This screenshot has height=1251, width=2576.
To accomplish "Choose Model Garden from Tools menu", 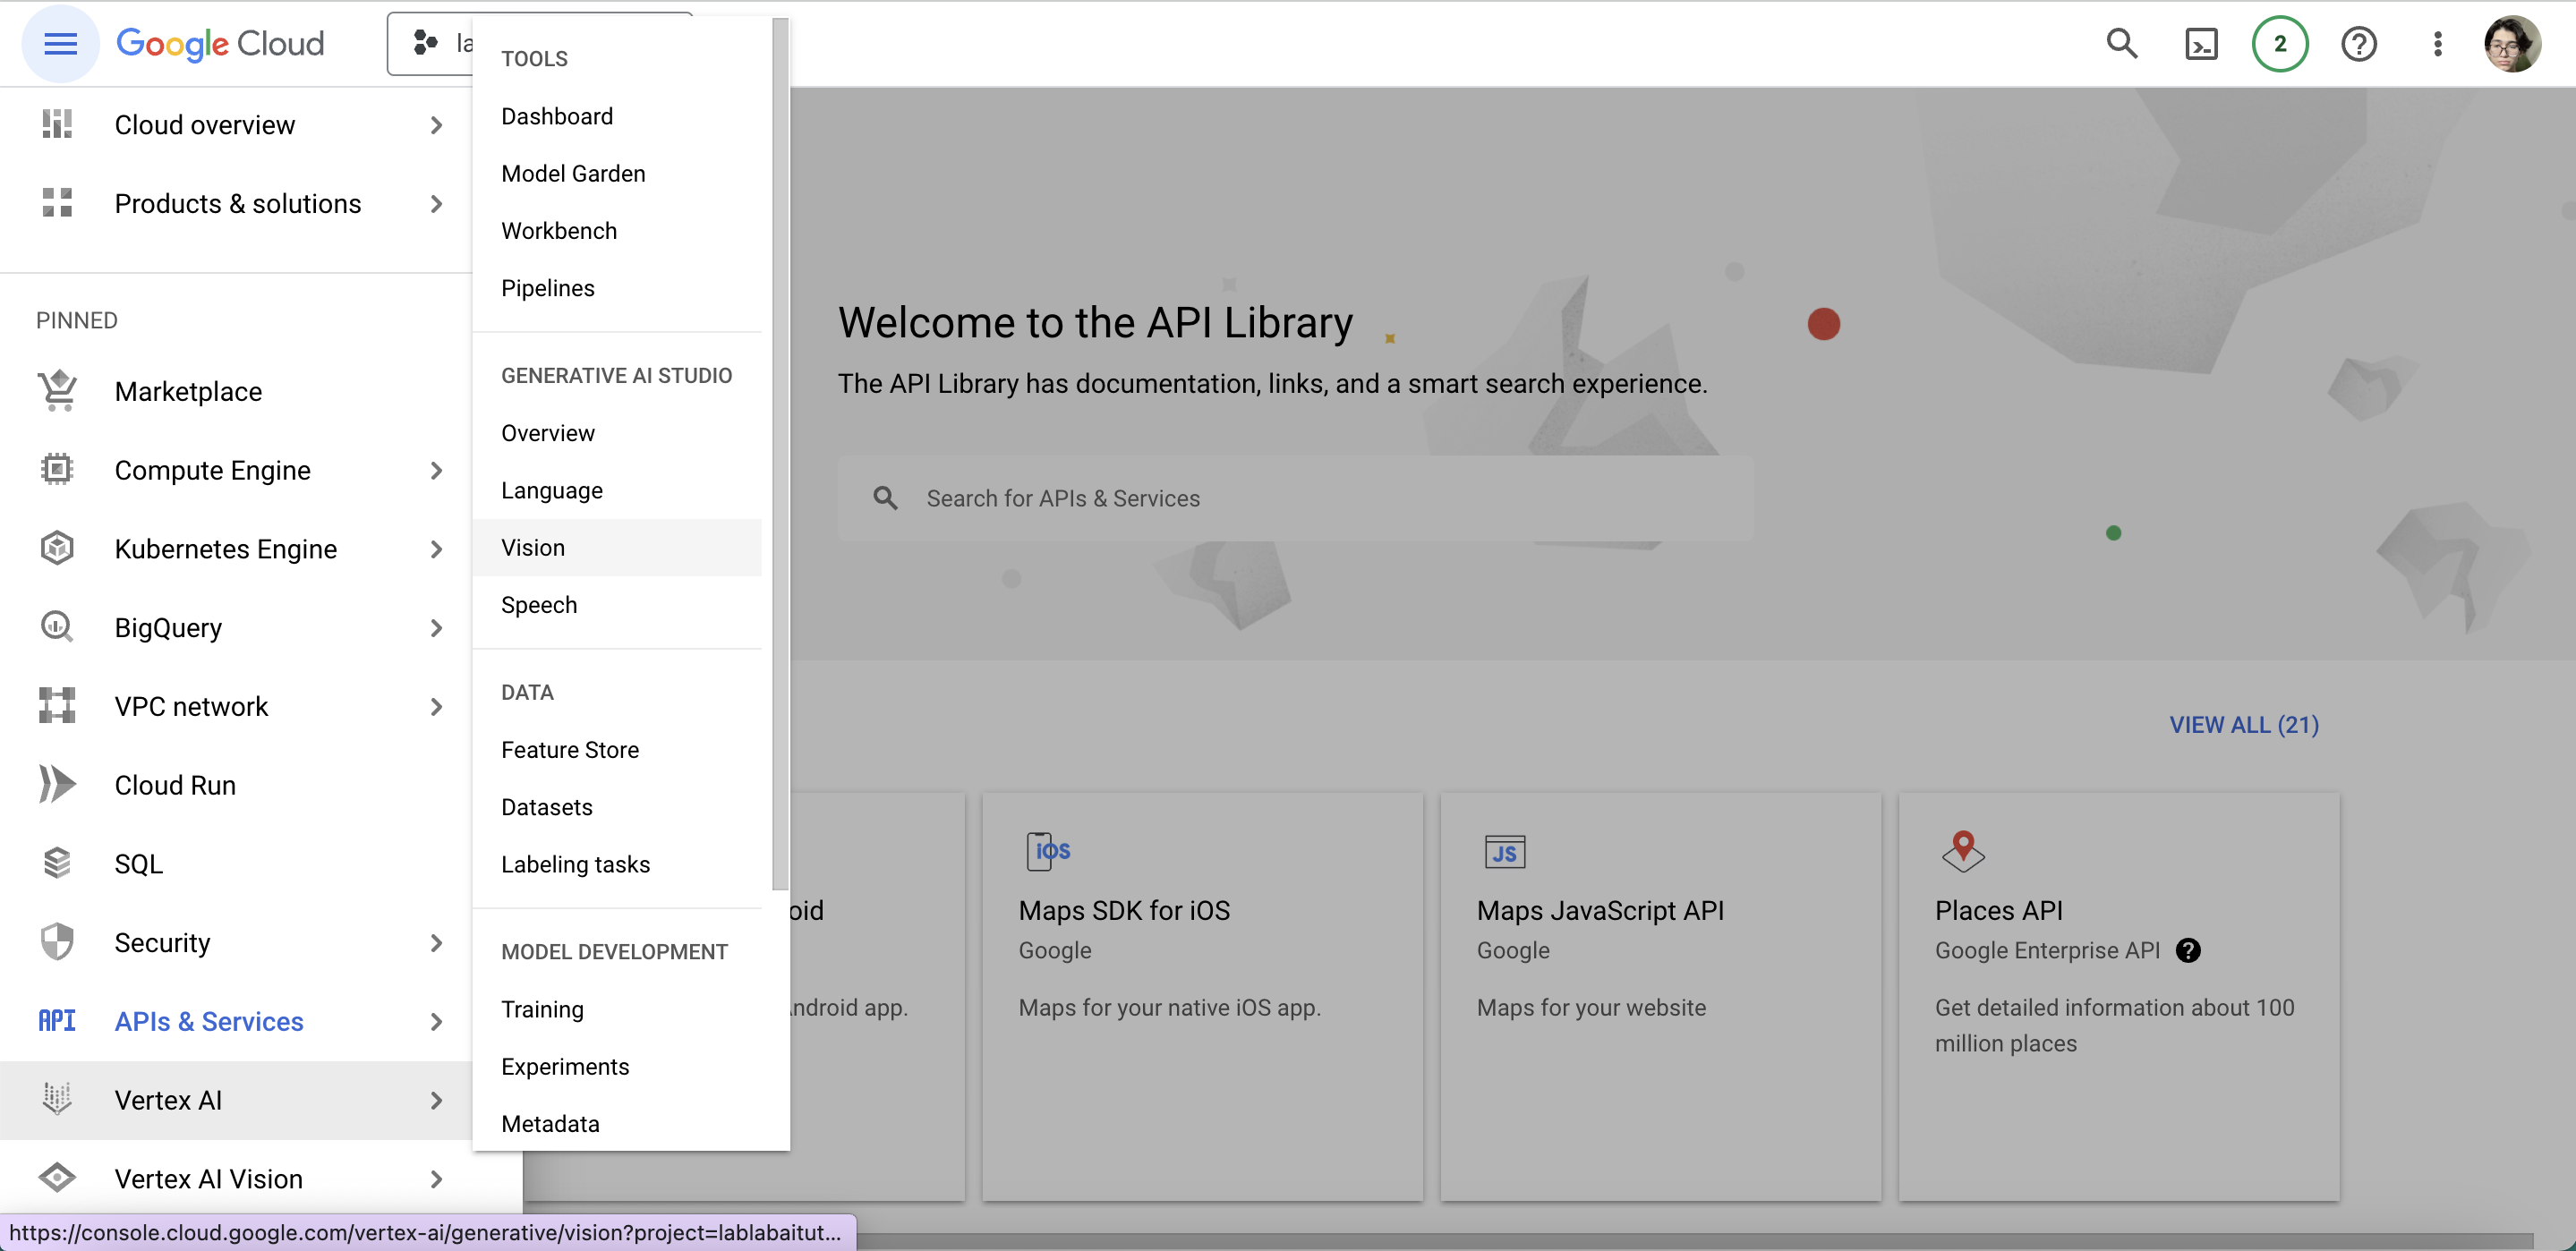I will [573, 174].
